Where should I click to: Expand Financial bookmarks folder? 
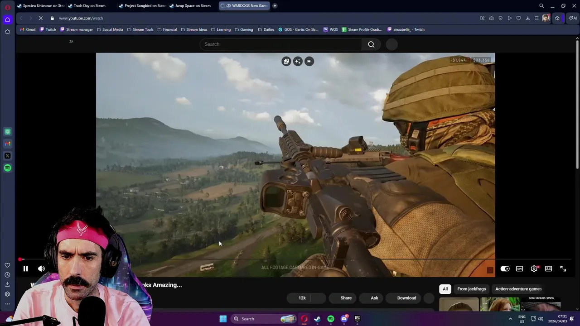[167, 29]
